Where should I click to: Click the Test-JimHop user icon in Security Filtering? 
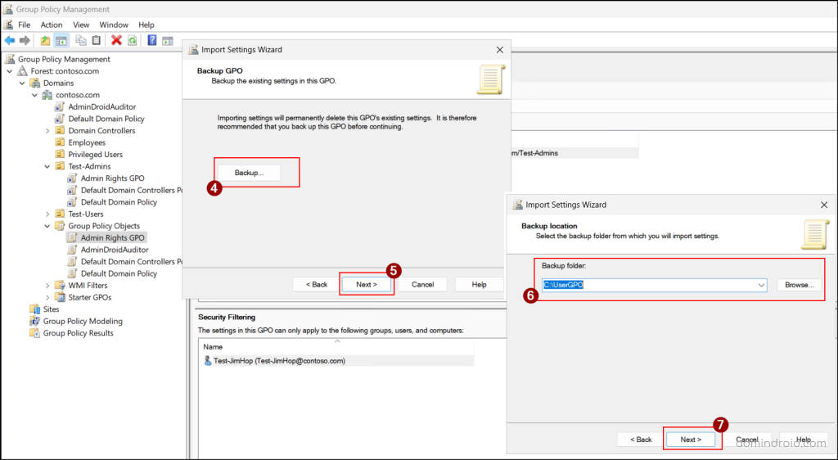(x=207, y=361)
